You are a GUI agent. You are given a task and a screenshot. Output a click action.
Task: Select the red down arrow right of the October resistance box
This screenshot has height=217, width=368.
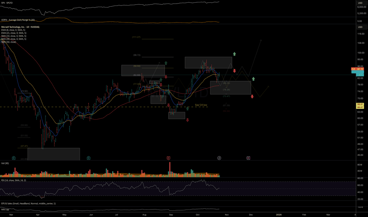tap(234, 71)
